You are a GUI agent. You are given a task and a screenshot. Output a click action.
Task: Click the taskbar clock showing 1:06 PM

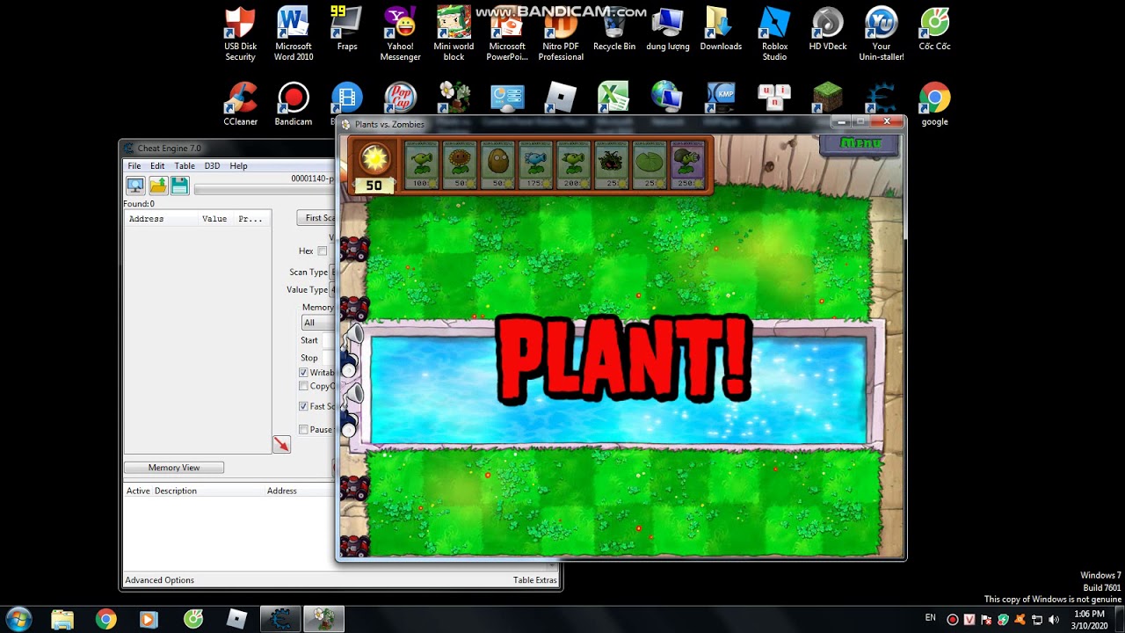pos(1089,620)
